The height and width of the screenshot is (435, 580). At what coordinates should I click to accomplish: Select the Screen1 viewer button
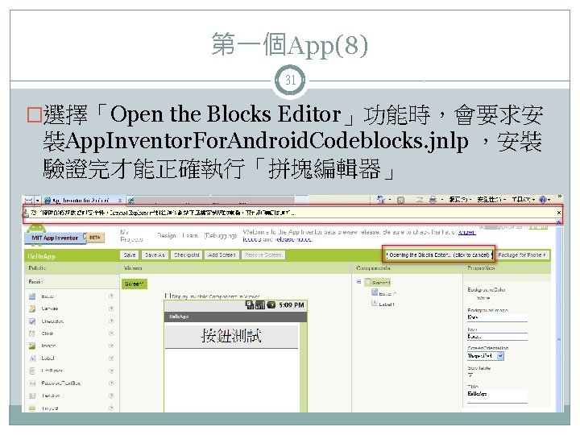point(134,284)
